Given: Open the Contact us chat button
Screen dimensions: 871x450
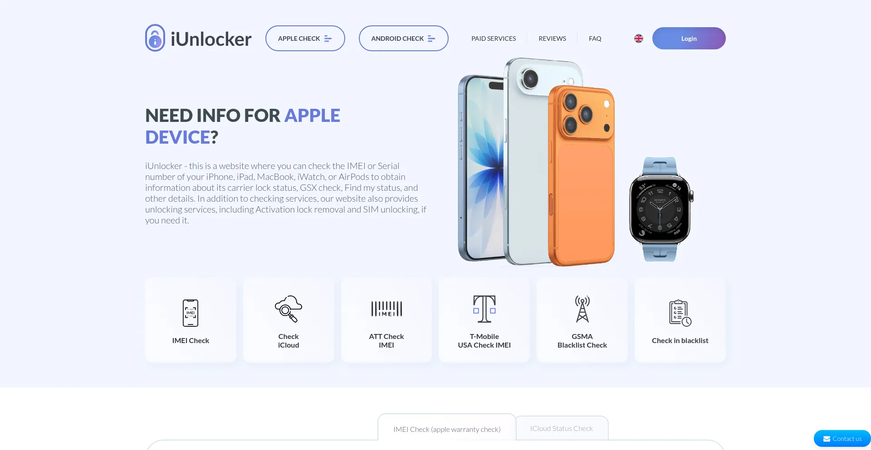Looking at the screenshot, I should (x=842, y=439).
